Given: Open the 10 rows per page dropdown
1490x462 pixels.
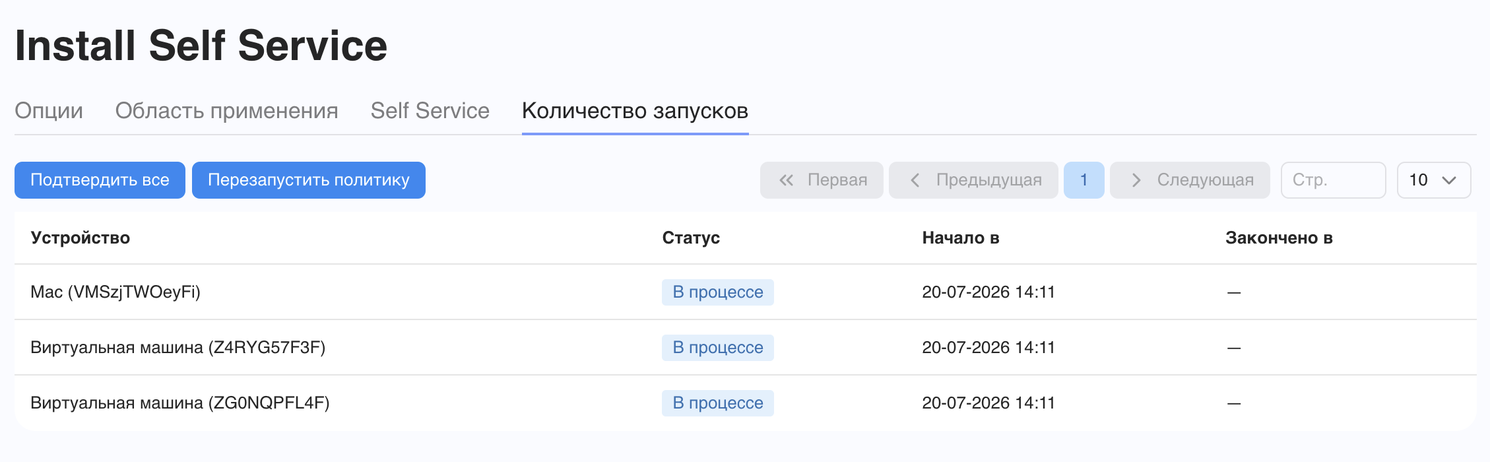Looking at the screenshot, I should [1434, 180].
